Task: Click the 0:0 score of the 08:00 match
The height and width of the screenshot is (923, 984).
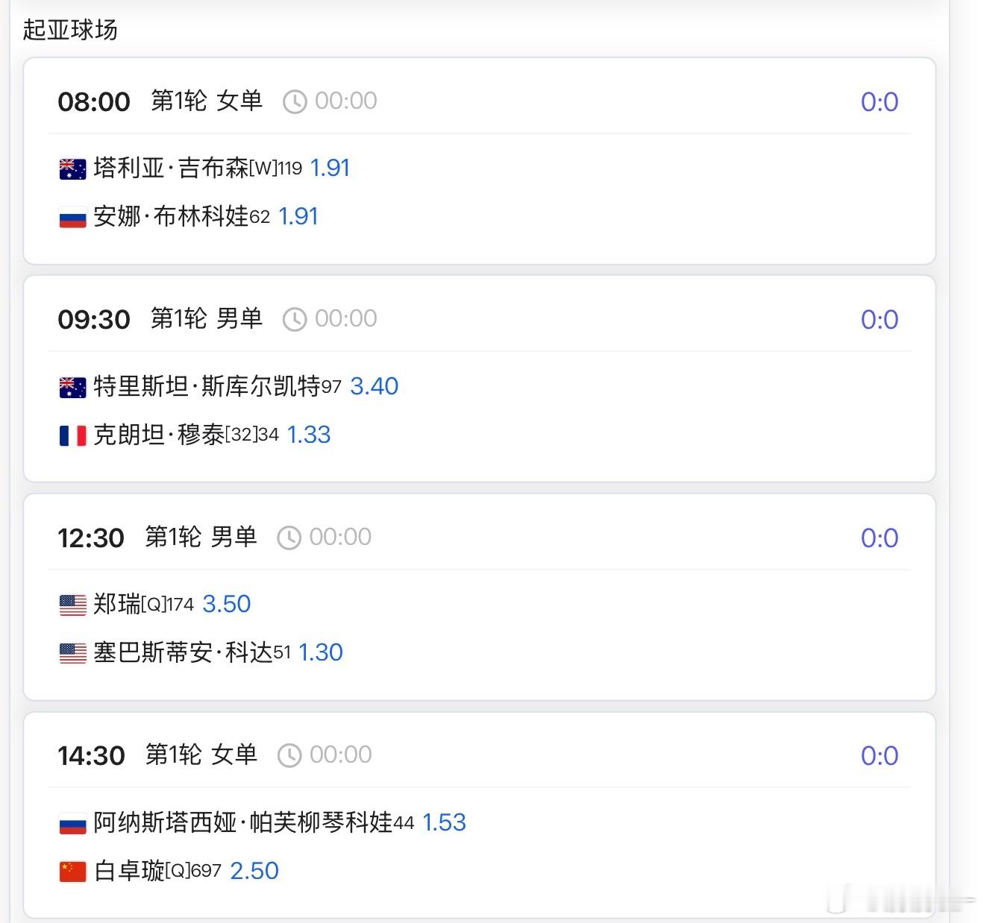Action: [880, 101]
